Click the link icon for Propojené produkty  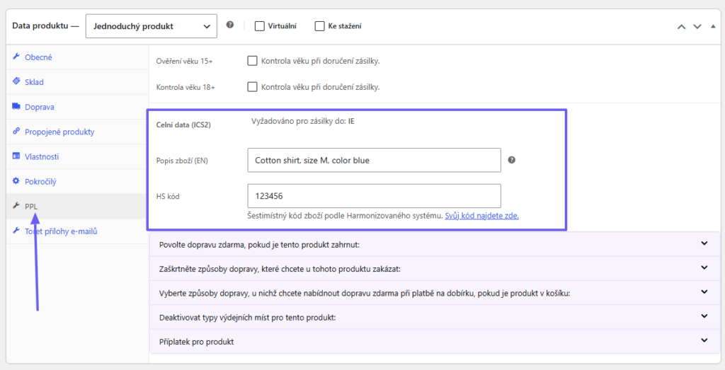tap(16, 131)
